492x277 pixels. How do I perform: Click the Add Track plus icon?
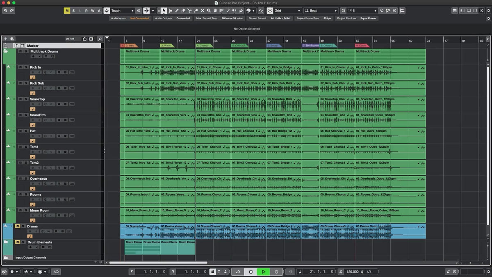[6, 39]
